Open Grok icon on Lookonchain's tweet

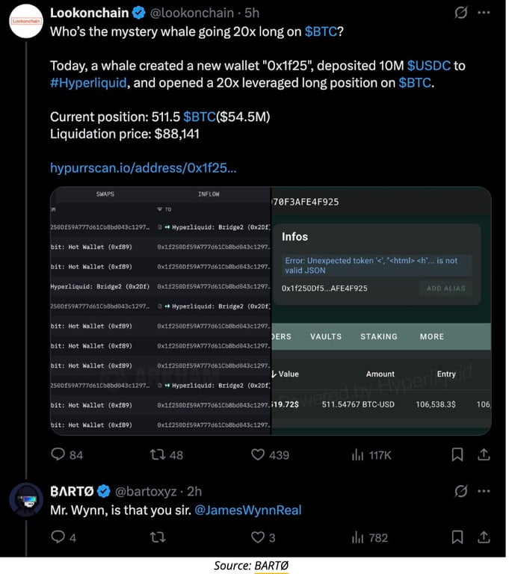click(x=460, y=13)
